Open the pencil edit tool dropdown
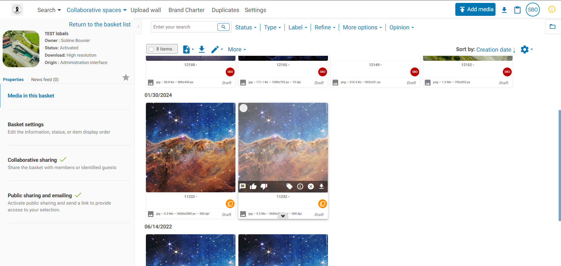 (217, 49)
